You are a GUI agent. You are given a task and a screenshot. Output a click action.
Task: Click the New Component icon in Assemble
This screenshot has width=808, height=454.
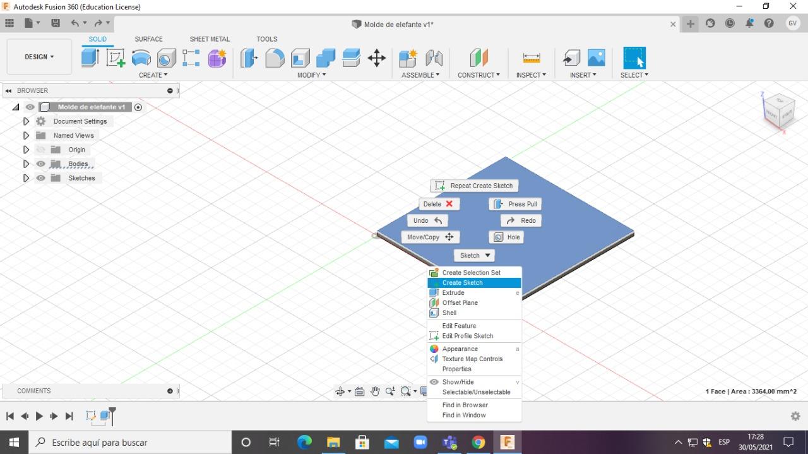click(408, 58)
